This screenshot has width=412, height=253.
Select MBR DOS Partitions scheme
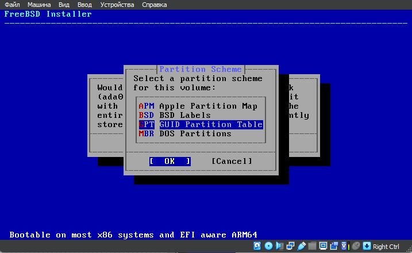(x=185, y=133)
